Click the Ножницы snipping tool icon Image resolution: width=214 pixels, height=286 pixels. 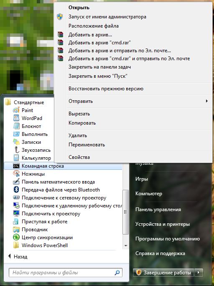point(16,174)
